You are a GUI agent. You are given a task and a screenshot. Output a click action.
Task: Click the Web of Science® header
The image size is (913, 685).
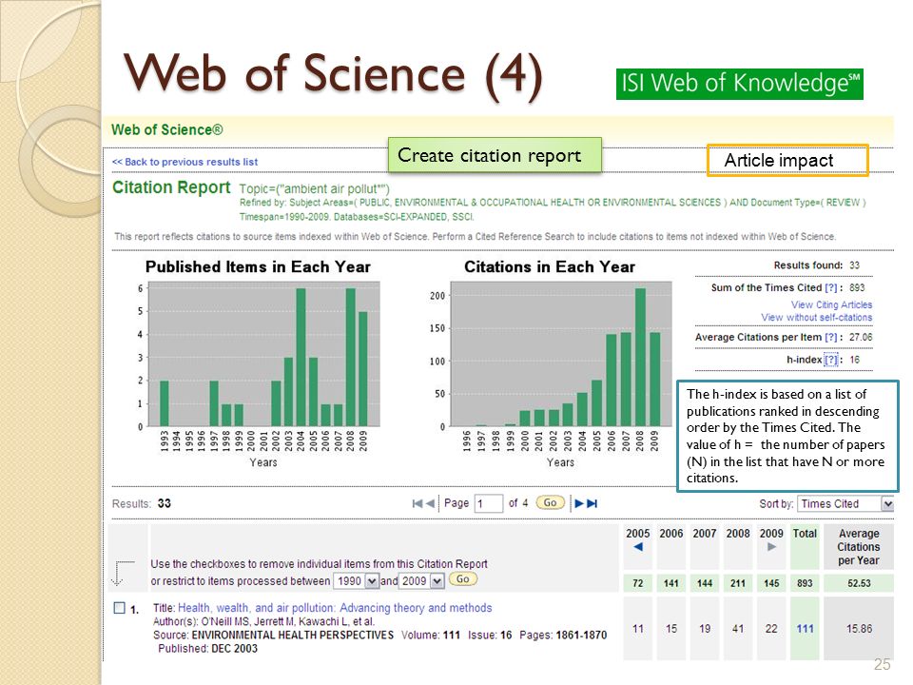[167, 130]
